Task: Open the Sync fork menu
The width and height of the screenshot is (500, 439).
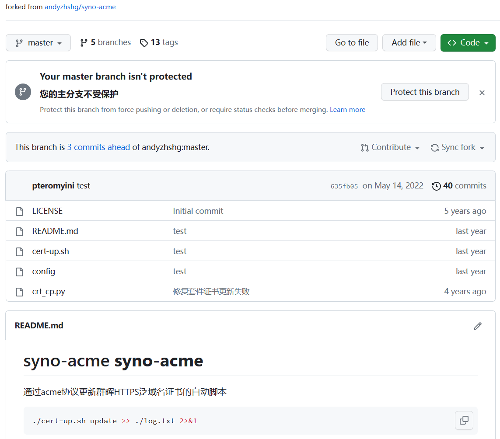Action: click(x=458, y=148)
